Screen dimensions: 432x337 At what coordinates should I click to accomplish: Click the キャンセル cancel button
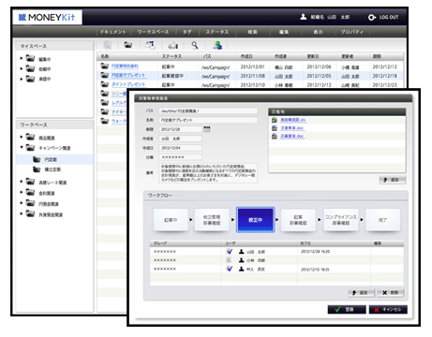click(388, 309)
